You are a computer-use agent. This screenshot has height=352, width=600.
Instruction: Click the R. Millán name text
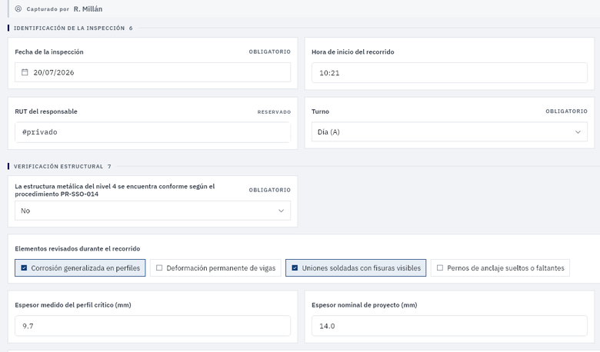[x=88, y=8]
